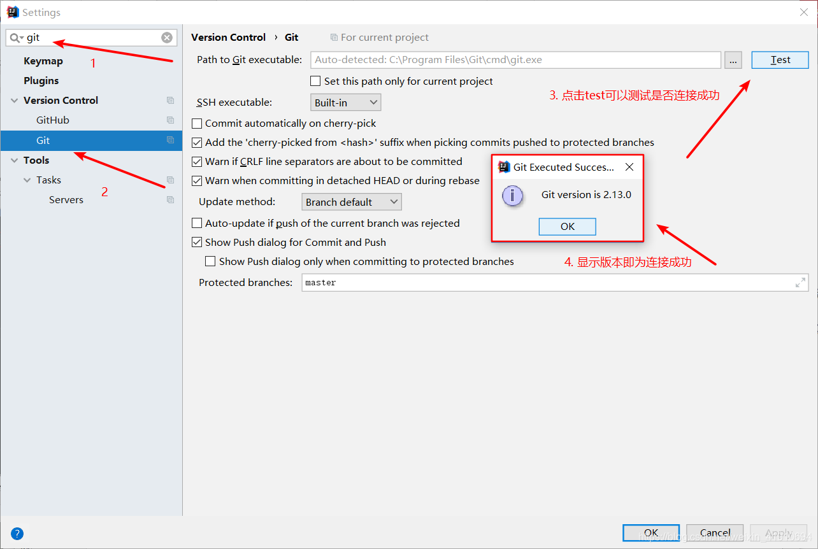
Task: Click Version Control in the breadcrumb
Action: click(x=228, y=38)
